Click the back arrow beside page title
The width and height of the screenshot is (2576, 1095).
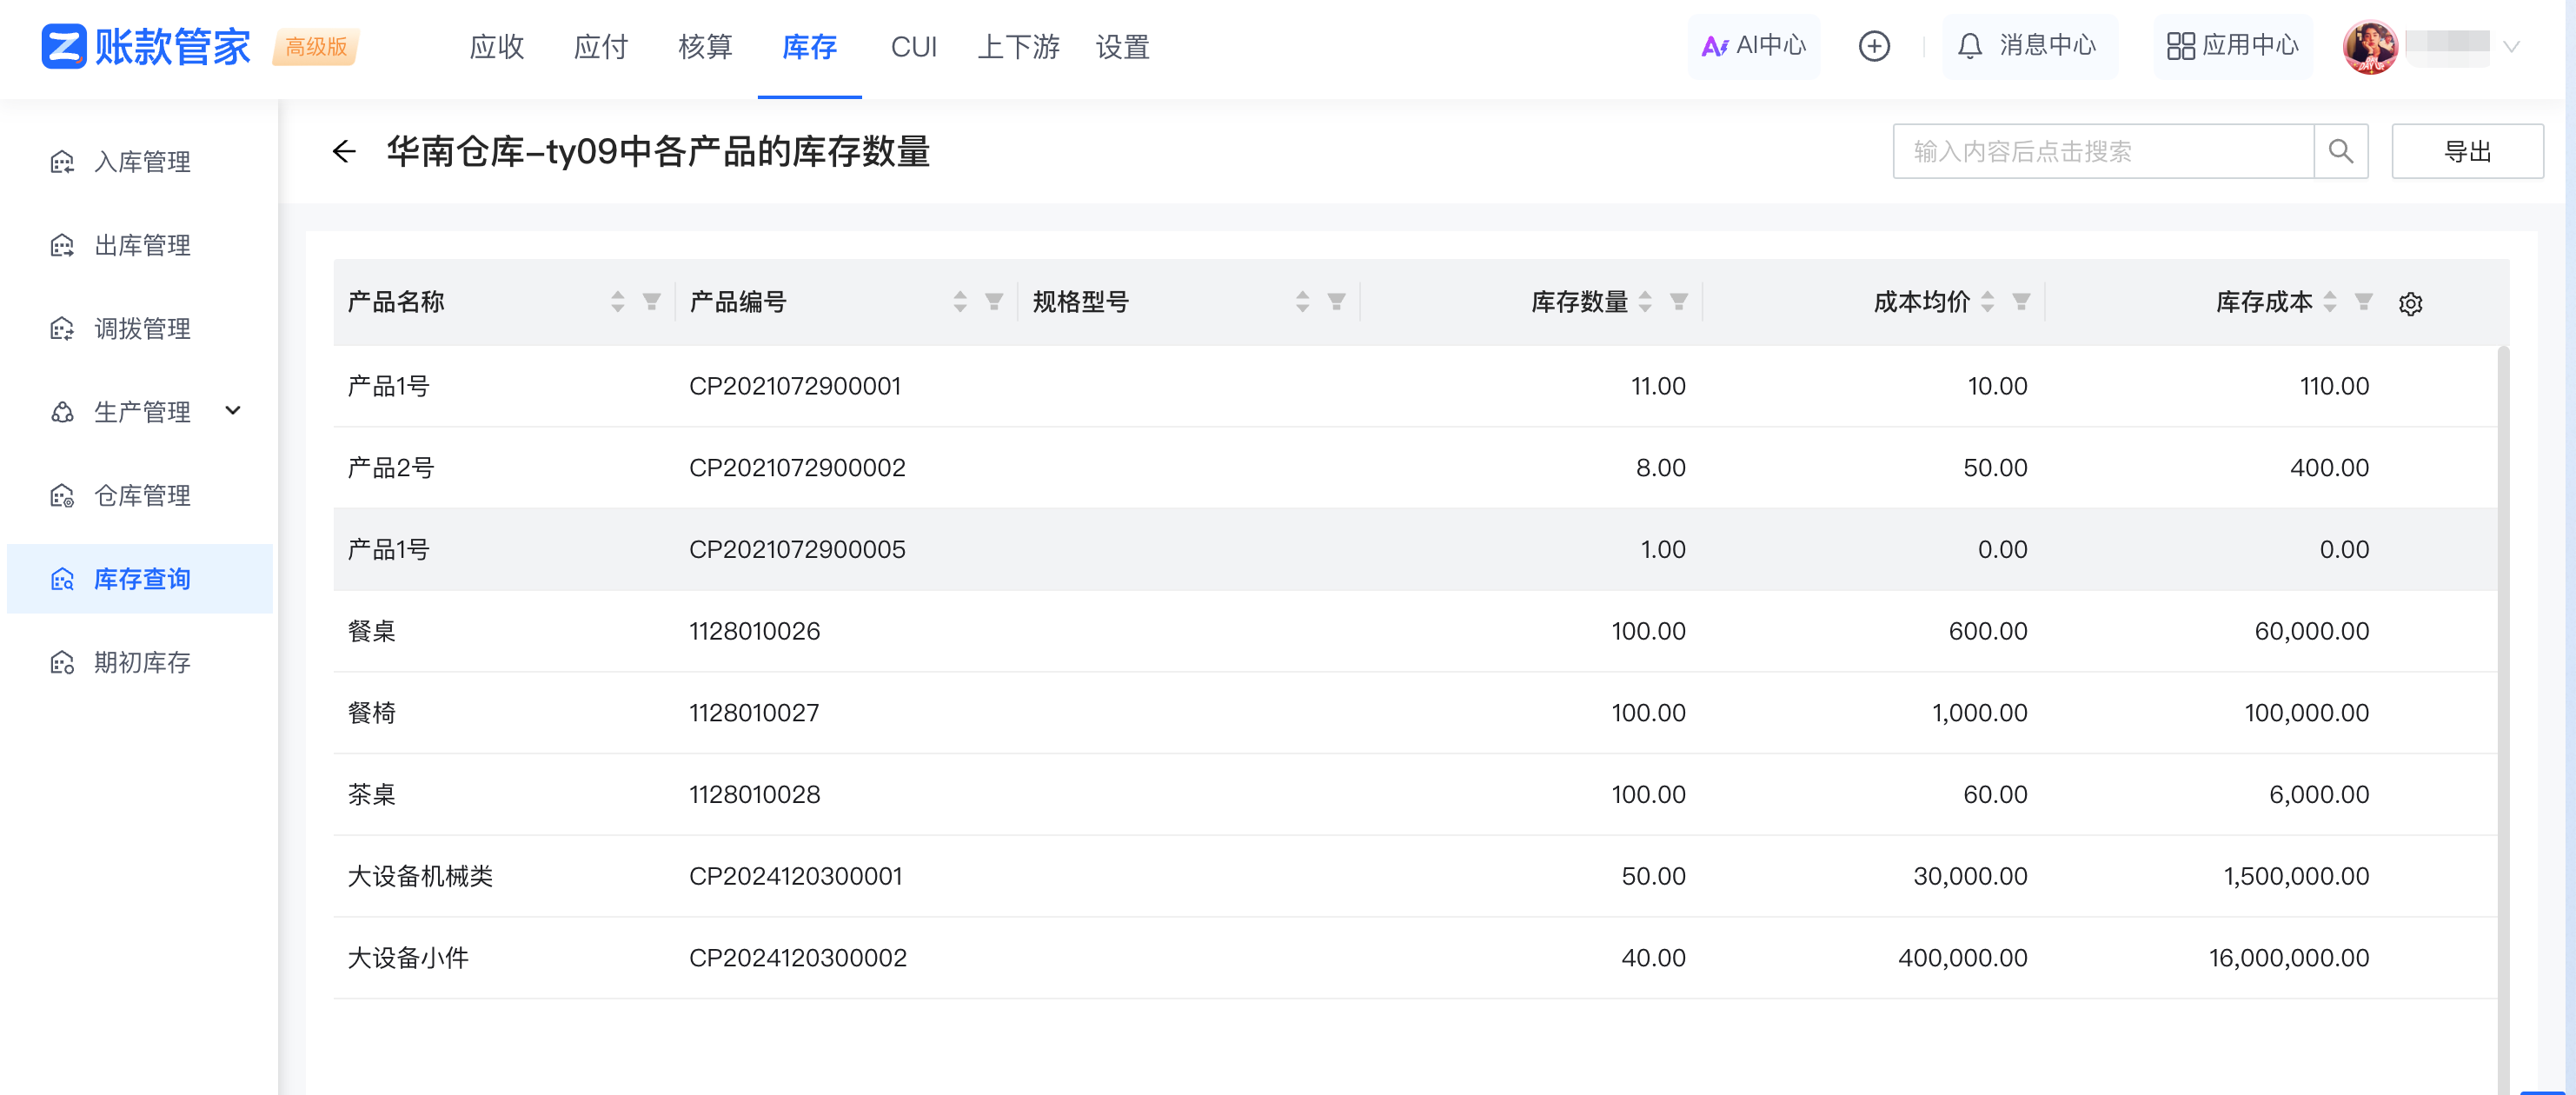pos(344,151)
